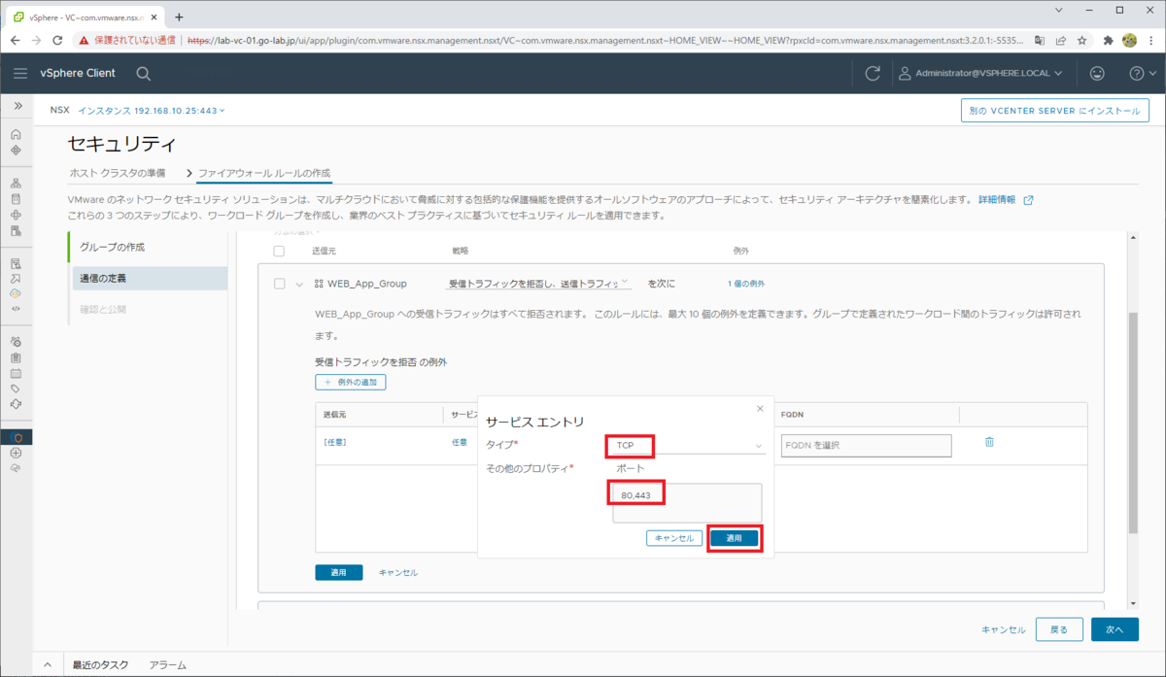The width and height of the screenshot is (1166, 677).
Task: Click キャンセル in the Service Entry dialog
Action: tap(674, 538)
